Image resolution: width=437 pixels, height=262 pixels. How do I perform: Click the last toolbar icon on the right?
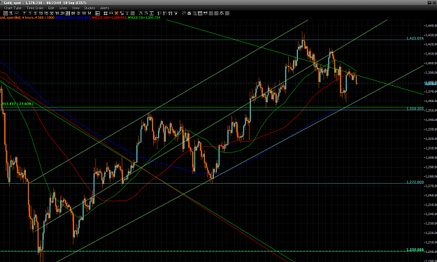click(x=227, y=13)
